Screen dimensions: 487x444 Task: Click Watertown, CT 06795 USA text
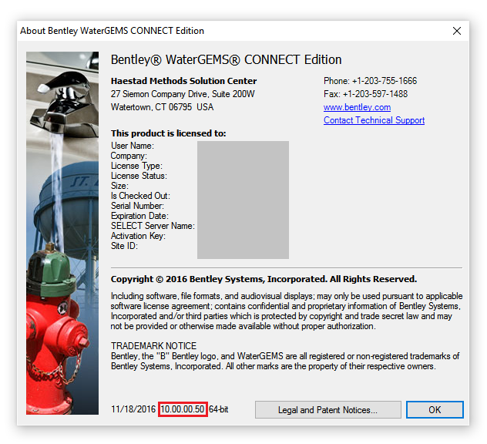click(x=162, y=107)
